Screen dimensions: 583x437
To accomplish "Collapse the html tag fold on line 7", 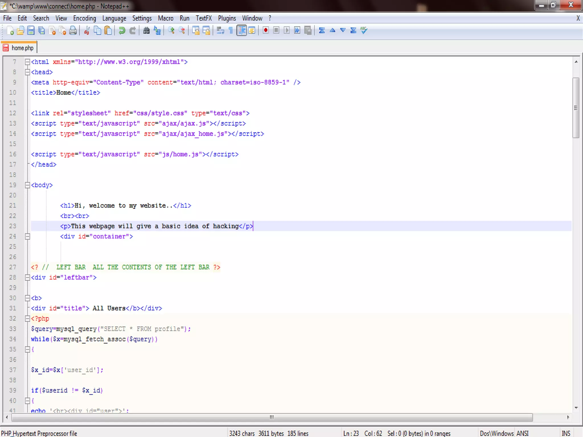I will 27,62.
